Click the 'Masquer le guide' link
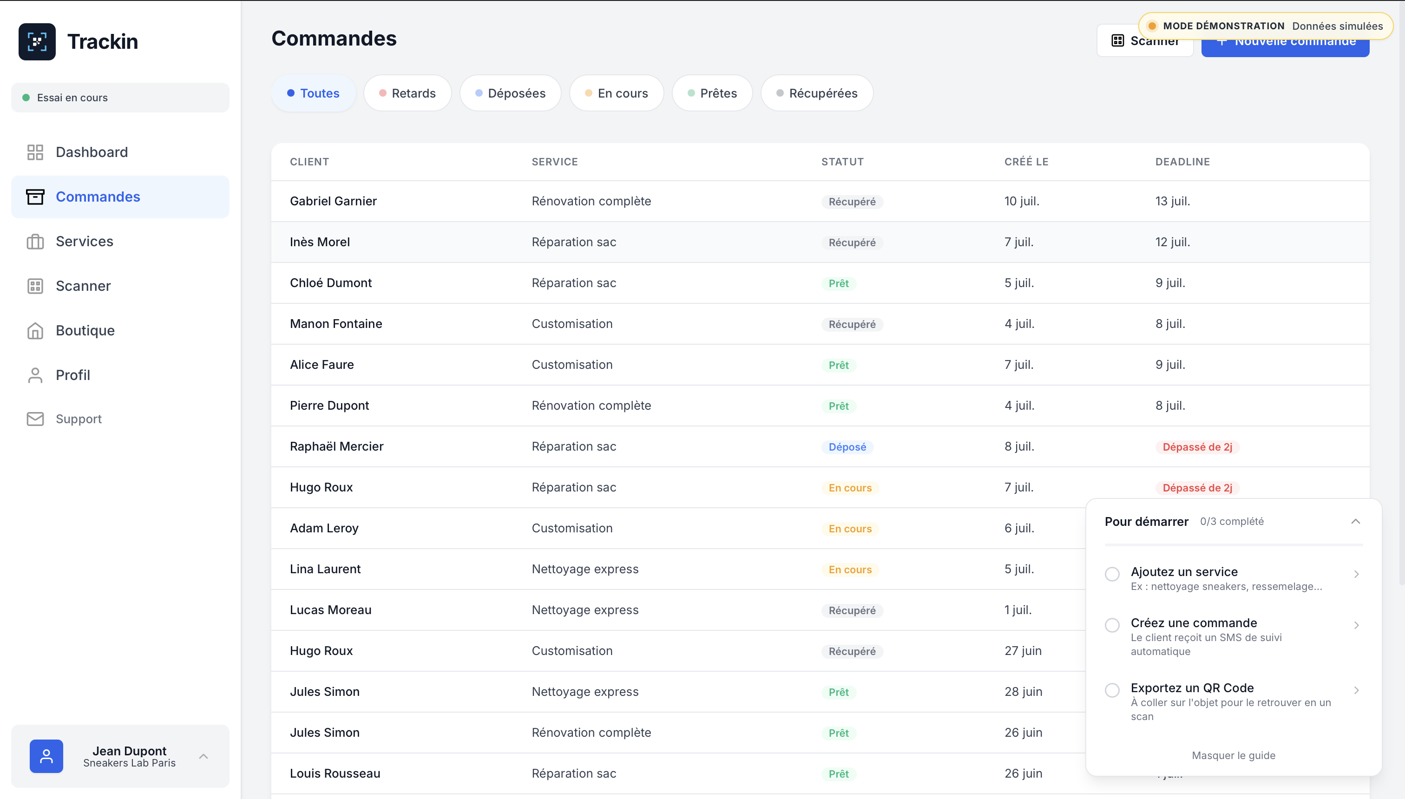Screen dimensions: 1405x799 pyautogui.click(x=1234, y=755)
